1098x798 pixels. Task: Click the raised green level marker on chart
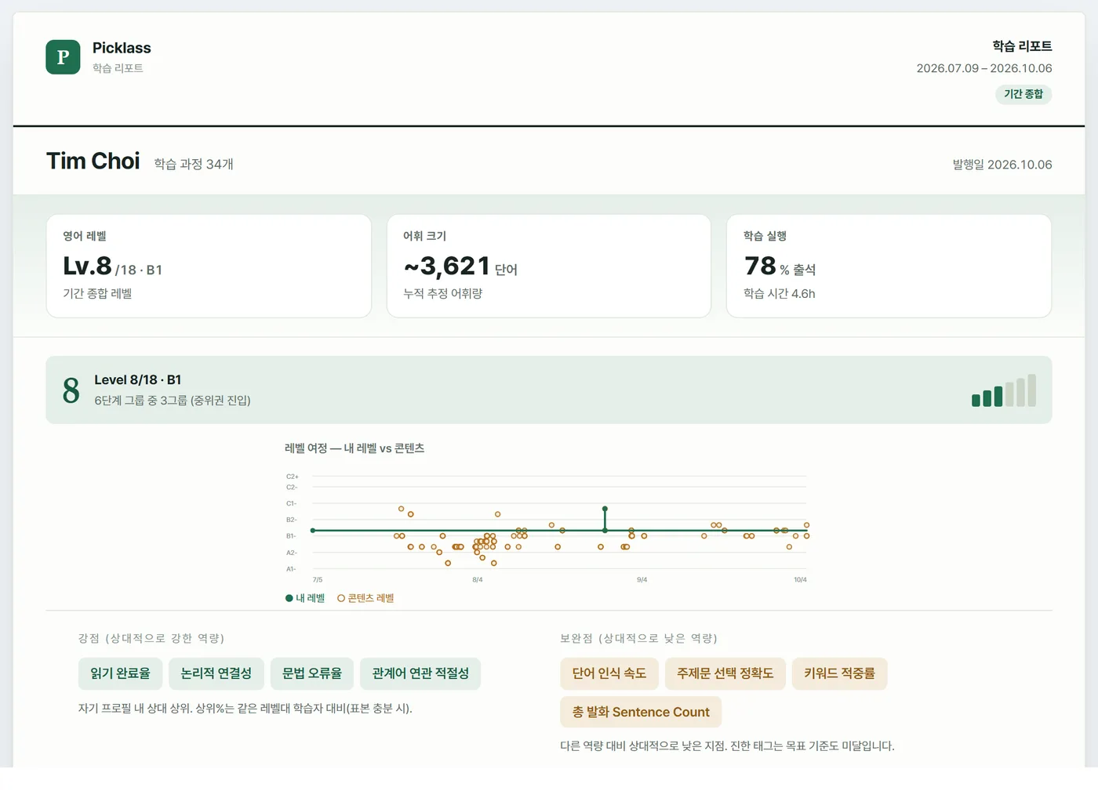[x=605, y=510]
